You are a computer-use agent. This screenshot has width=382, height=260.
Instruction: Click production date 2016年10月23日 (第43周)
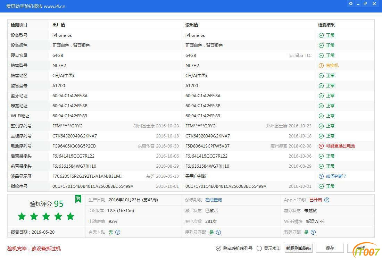coord(133,200)
